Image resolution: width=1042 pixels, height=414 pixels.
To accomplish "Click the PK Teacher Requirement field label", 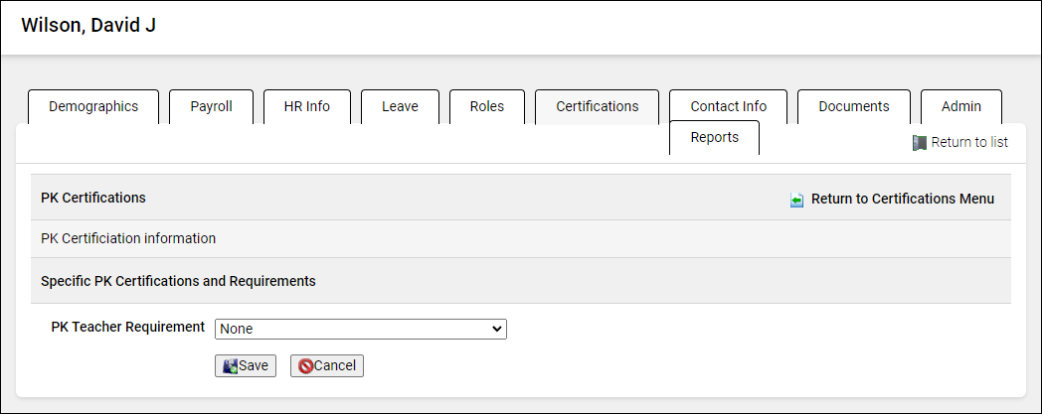I will tap(127, 328).
